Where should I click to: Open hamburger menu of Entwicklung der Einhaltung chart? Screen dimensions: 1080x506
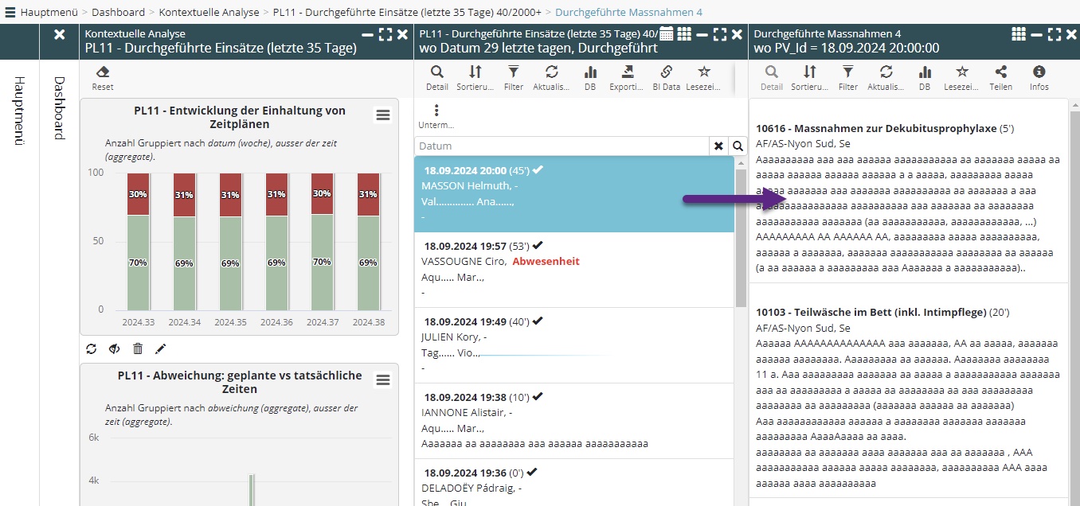click(x=383, y=115)
